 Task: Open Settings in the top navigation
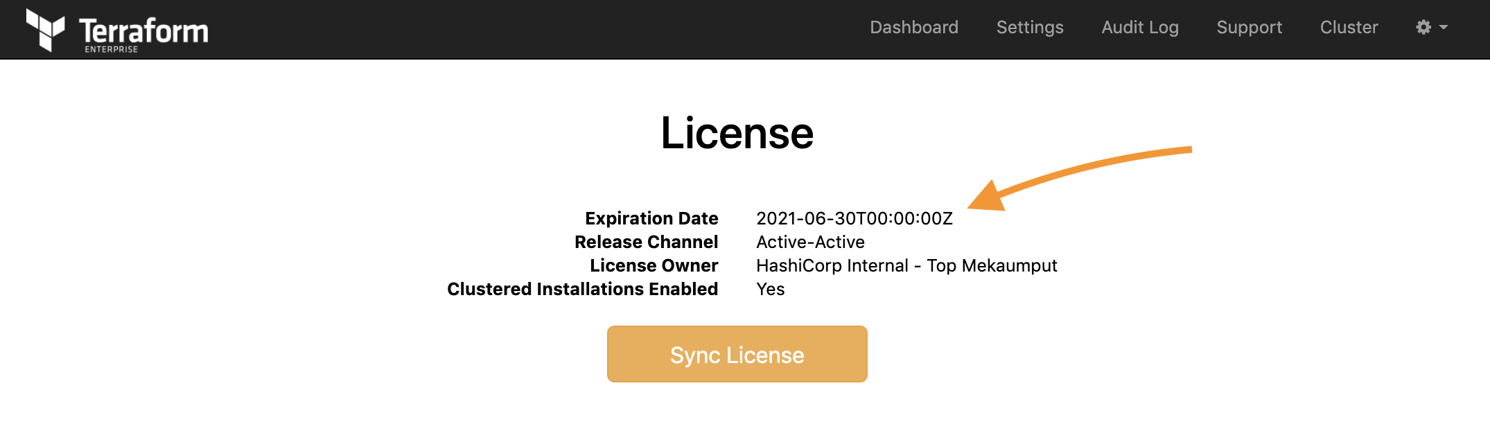click(x=1030, y=27)
